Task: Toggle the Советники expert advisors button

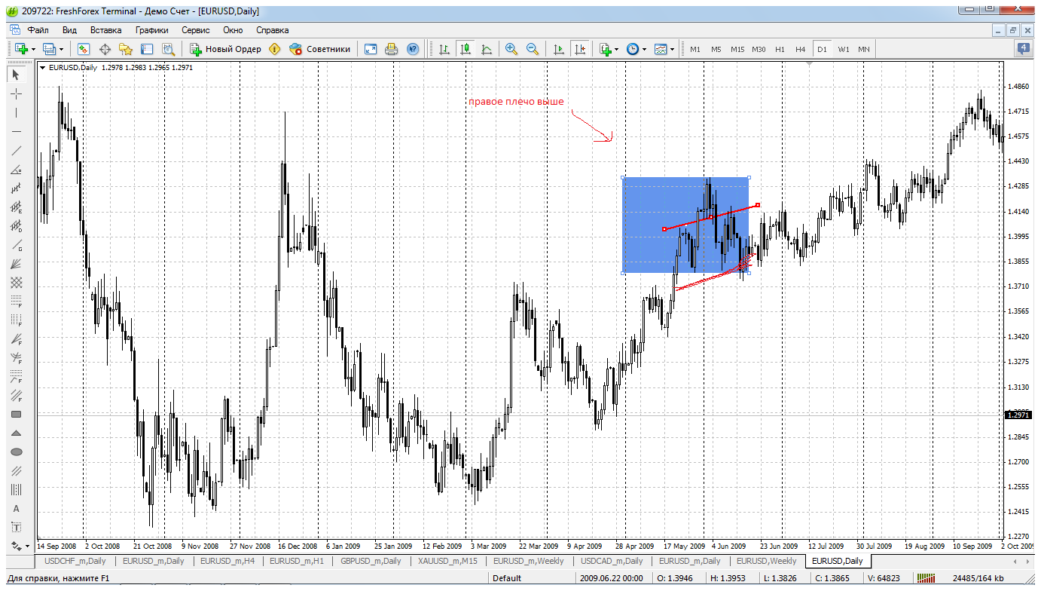Action: pos(320,49)
